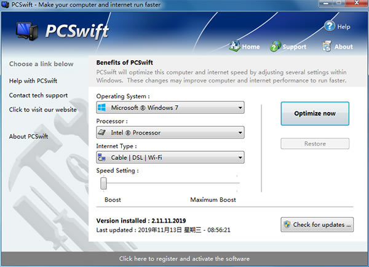Click the Maximum Boost end of slider track
The width and height of the screenshot is (369, 267).
click(237, 183)
